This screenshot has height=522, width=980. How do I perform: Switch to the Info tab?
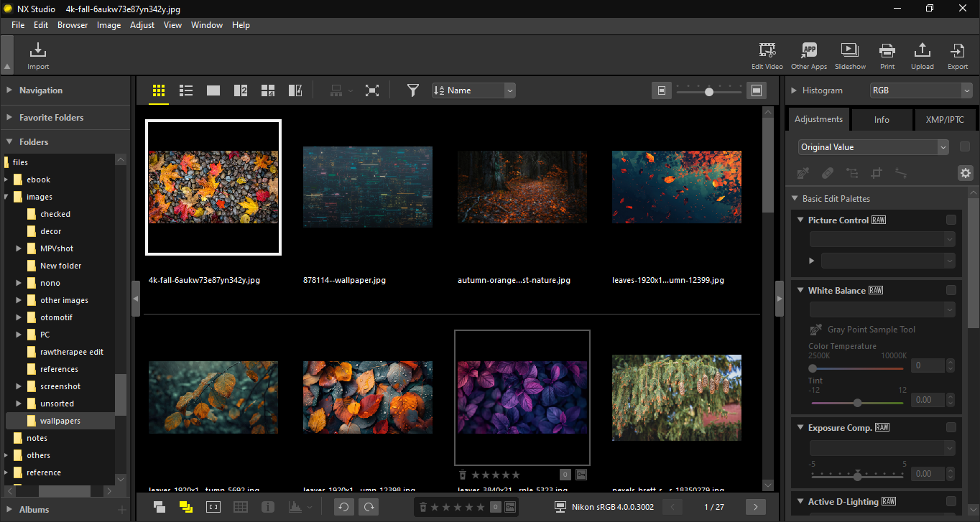click(x=882, y=120)
